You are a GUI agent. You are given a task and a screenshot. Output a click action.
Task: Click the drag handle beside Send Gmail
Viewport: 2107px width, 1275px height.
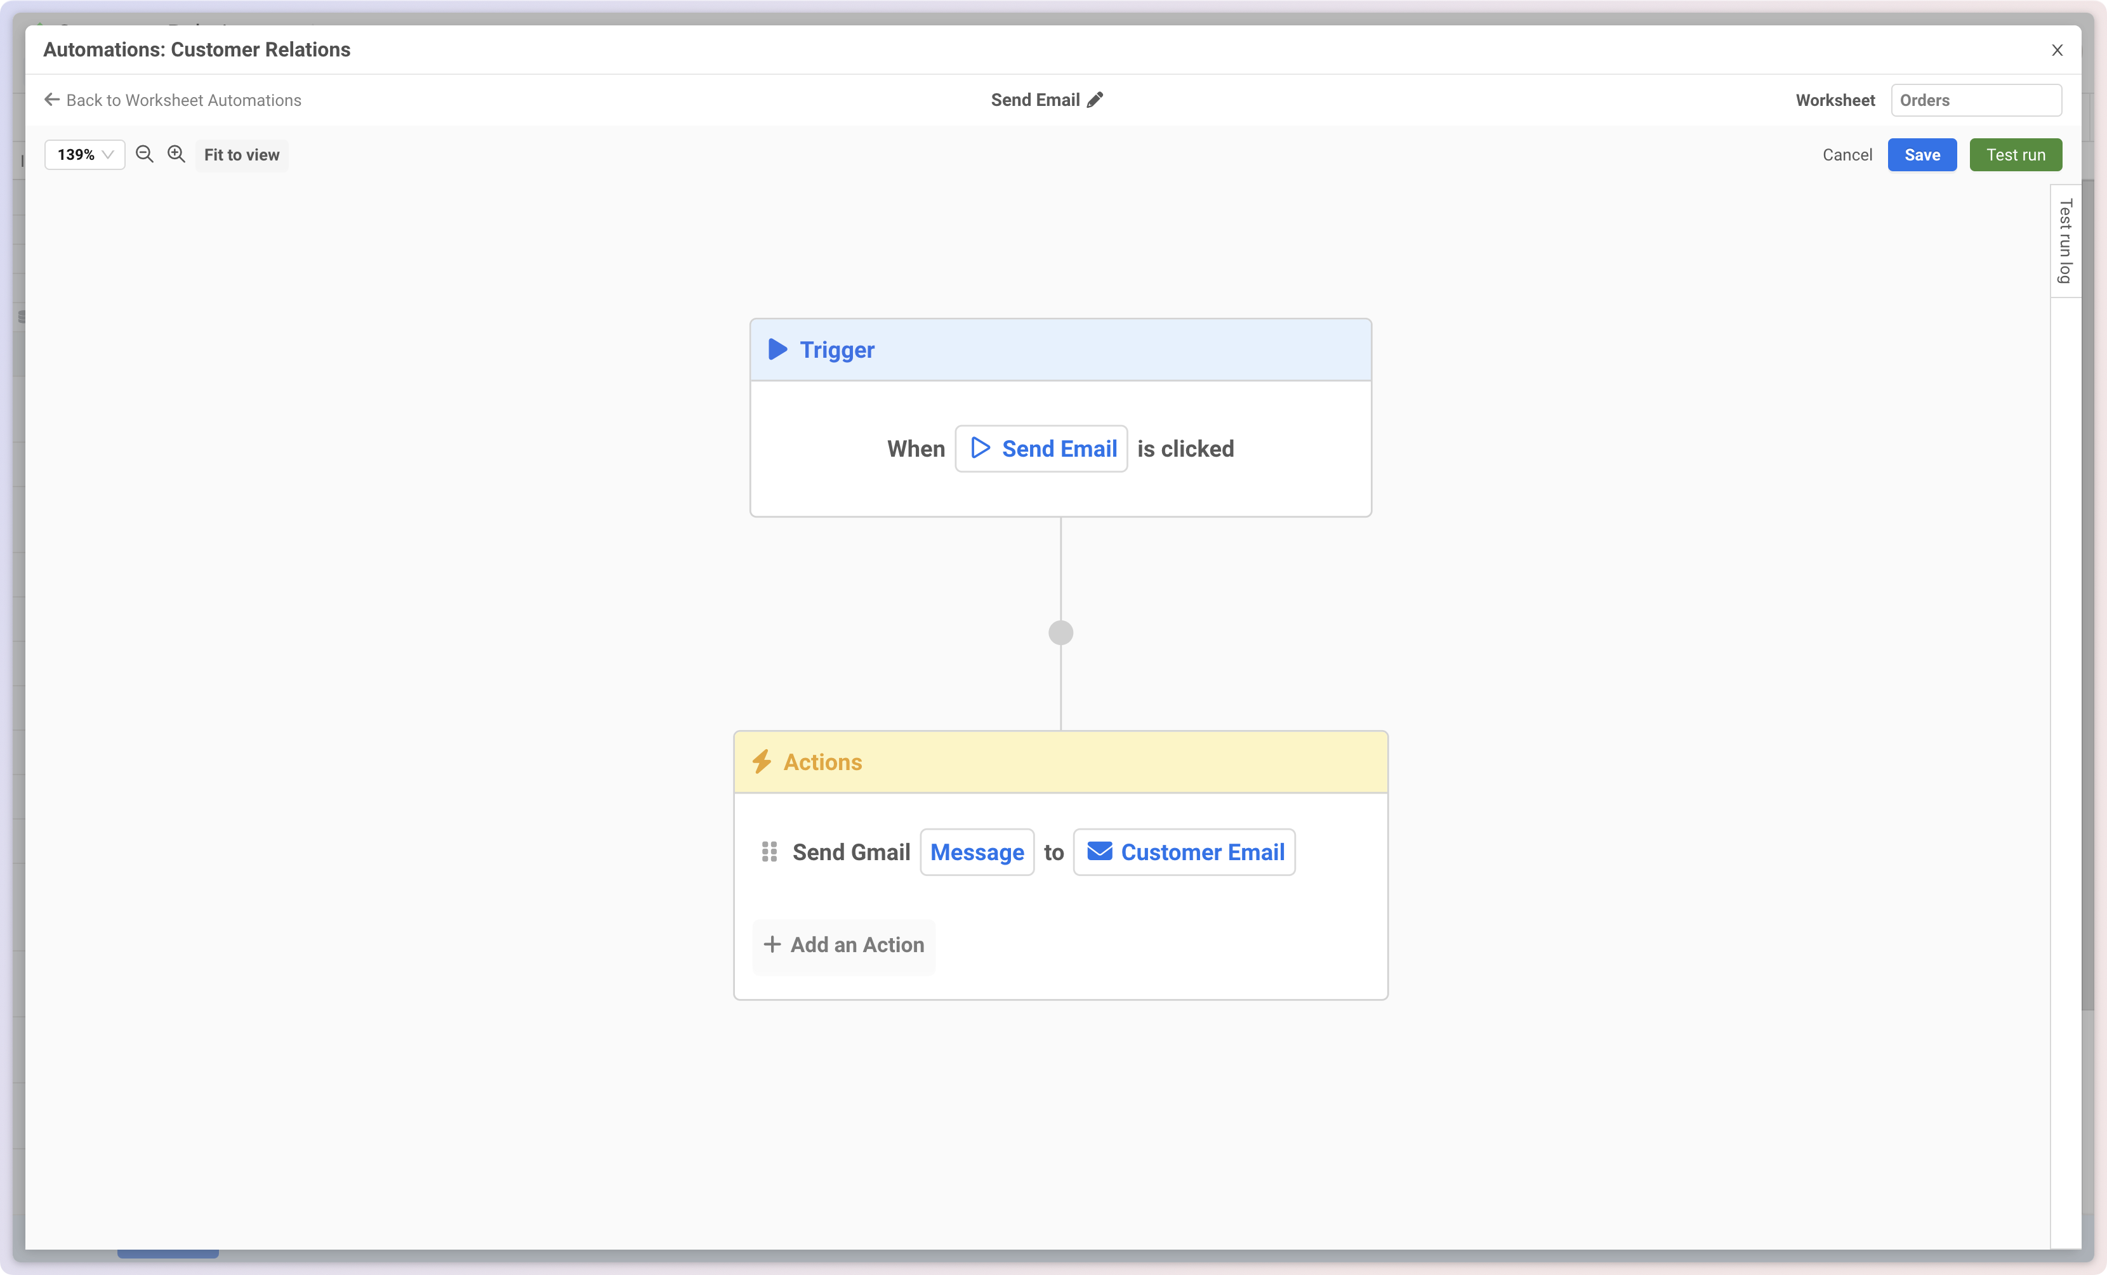click(769, 852)
